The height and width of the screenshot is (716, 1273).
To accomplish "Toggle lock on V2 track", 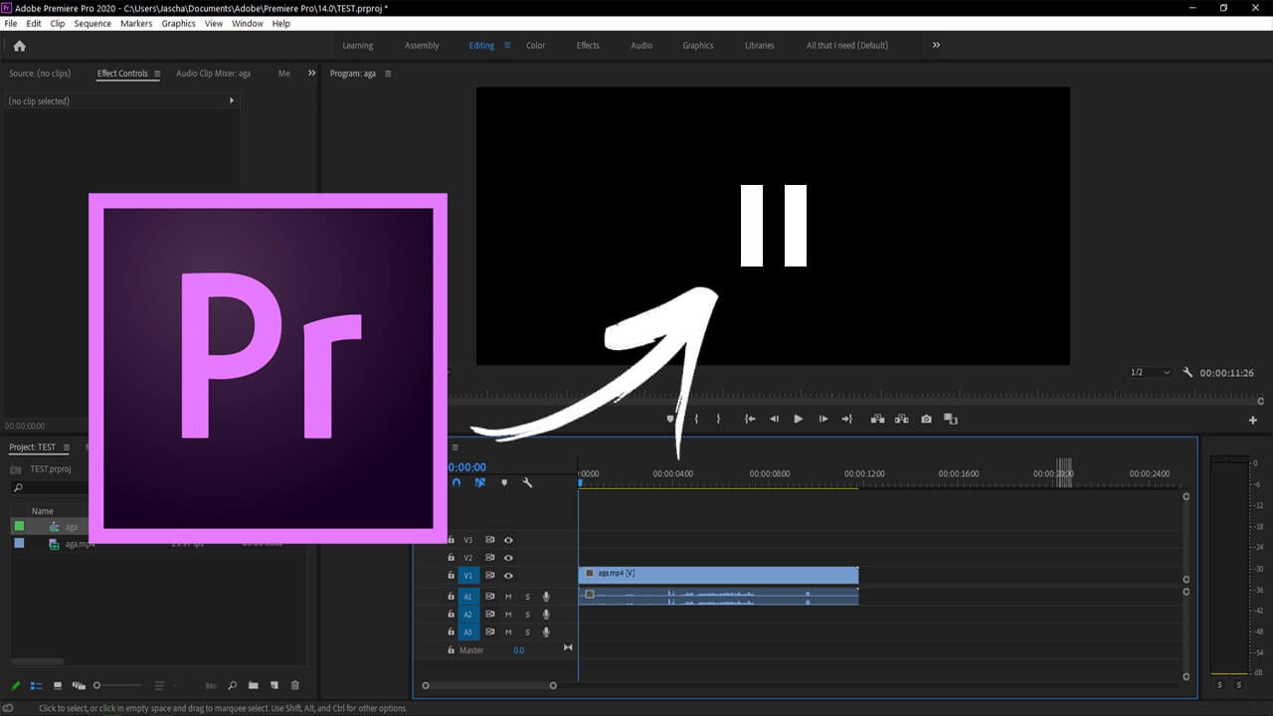I will pyautogui.click(x=451, y=558).
